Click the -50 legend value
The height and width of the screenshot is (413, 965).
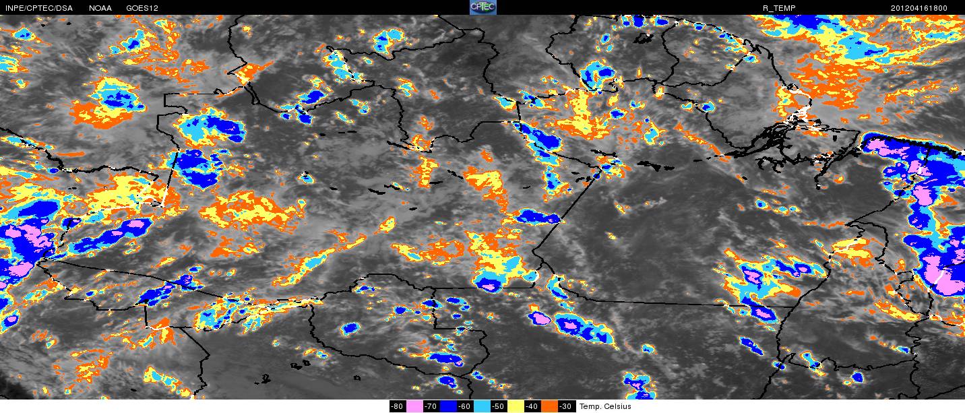(499, 406)
